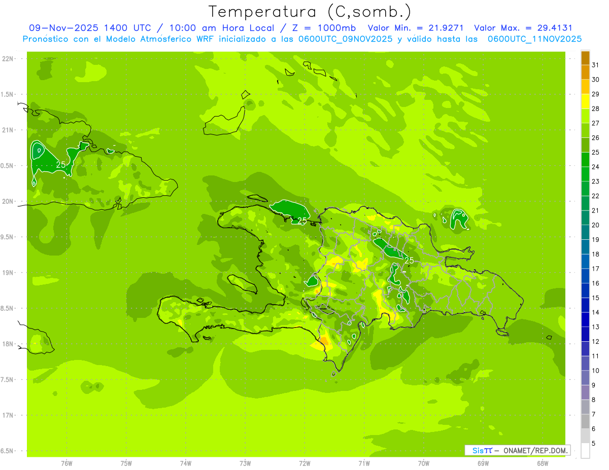The width and height of the screenshot is (609, 470).
Task: Click the SisPI – ONAMET/REP.DOM. logo box
Action: click(x=518, y=450)
